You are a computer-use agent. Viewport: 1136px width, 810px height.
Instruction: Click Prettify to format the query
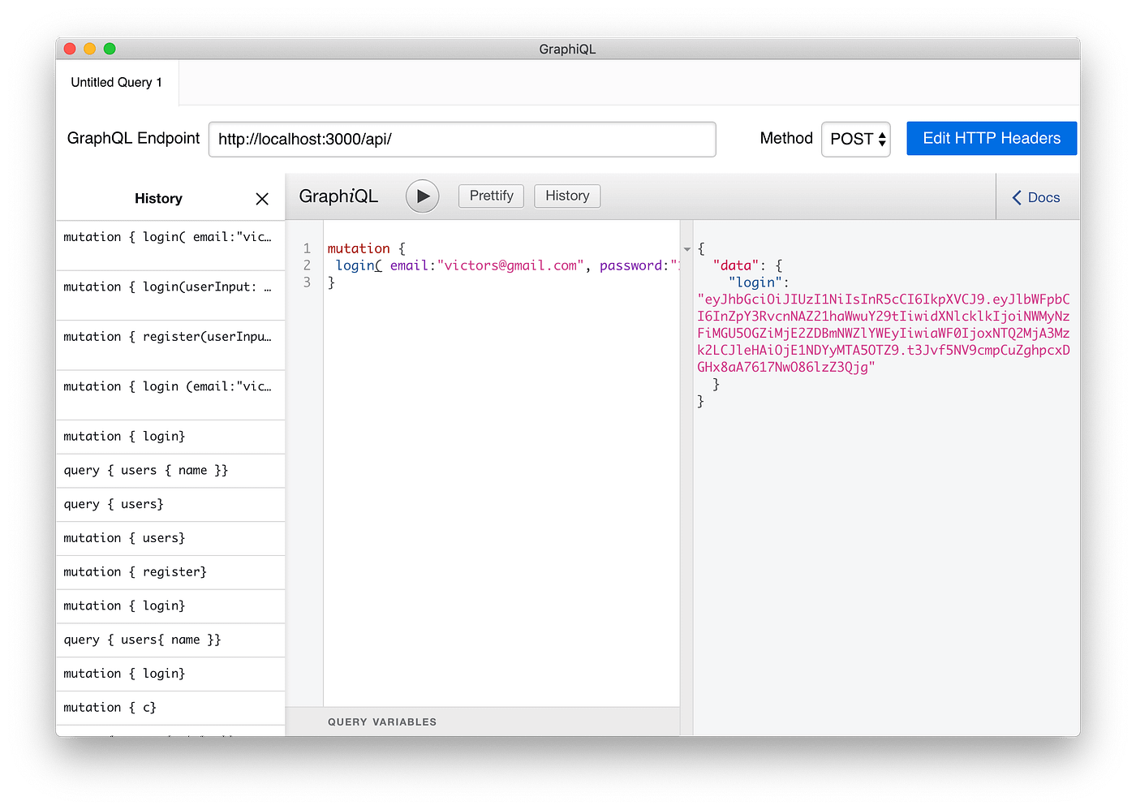tap(491, 196)
